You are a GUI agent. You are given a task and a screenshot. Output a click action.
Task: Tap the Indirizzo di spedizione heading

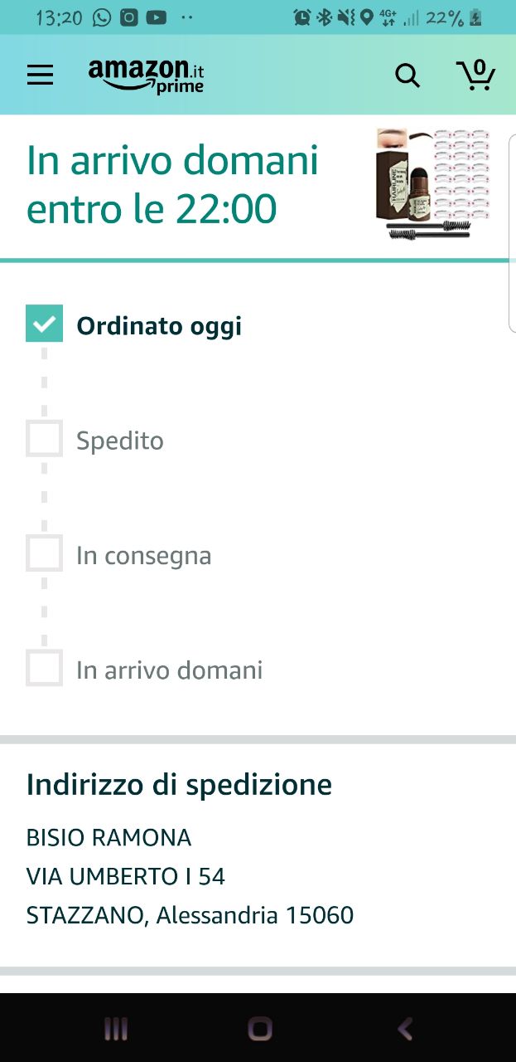click(x=179, y=784)
